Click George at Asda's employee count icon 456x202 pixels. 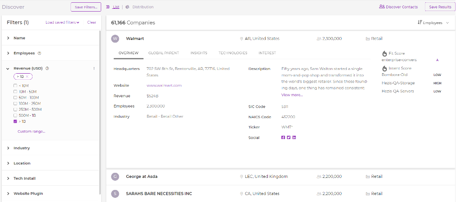[x=319, y=177]
